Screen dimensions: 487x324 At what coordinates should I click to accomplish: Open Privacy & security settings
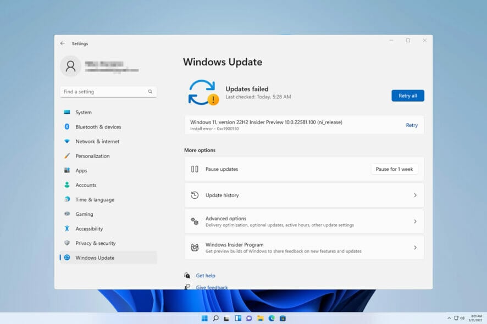pyautogui.click(x=68, y=243)
